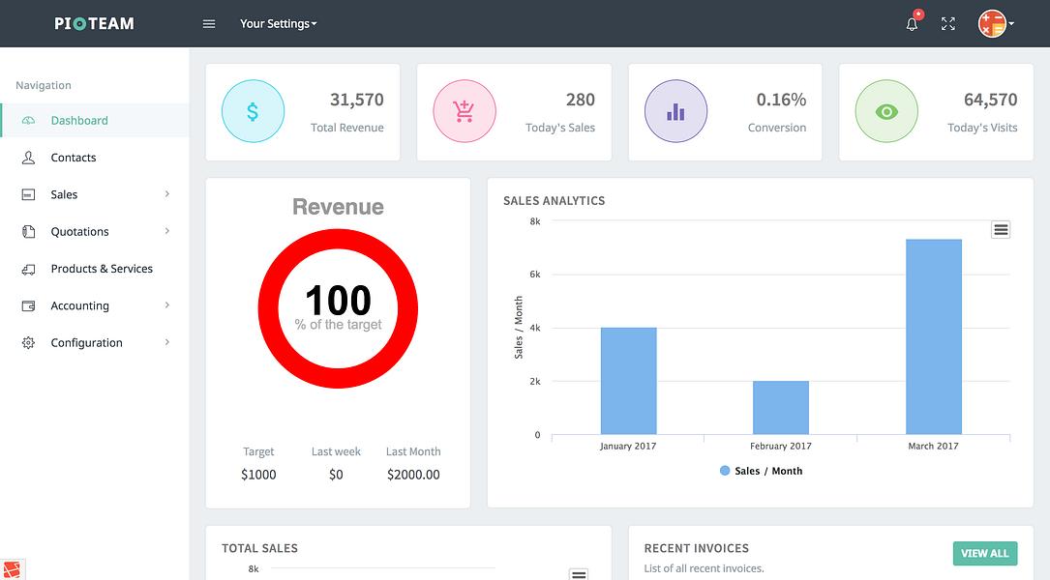
Task: Open the user avatar dropdown menu
Action: [996, 23]
